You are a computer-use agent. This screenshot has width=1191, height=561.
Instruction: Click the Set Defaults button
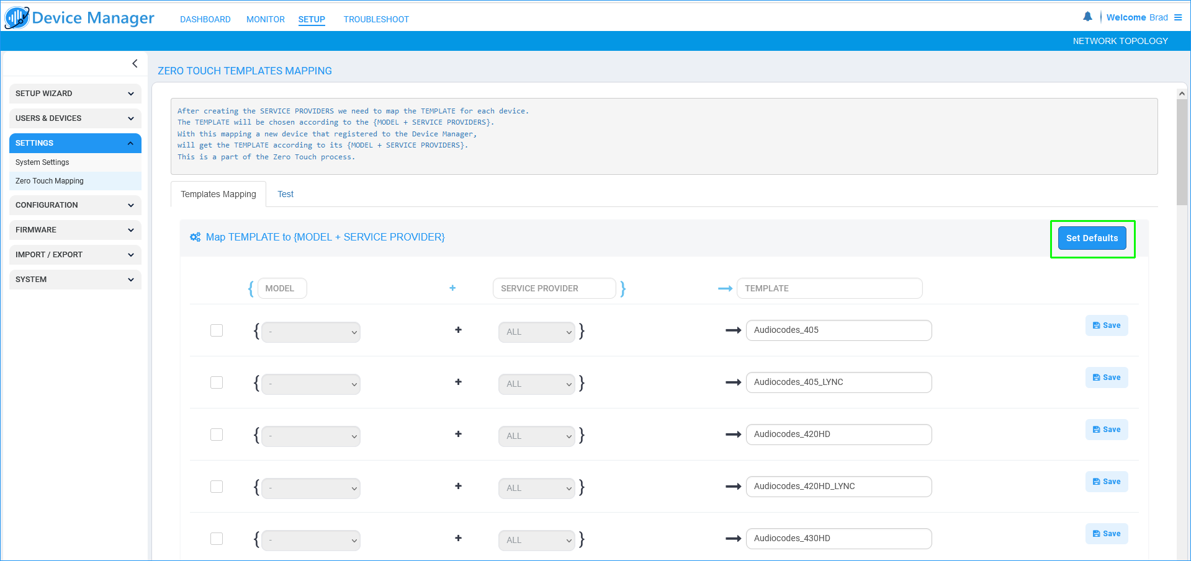[x=1092, y=238]
